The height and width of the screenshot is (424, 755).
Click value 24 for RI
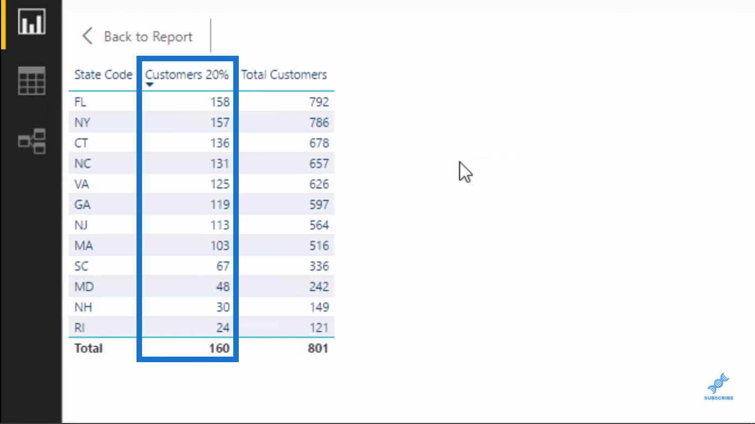tap(223, 327)
